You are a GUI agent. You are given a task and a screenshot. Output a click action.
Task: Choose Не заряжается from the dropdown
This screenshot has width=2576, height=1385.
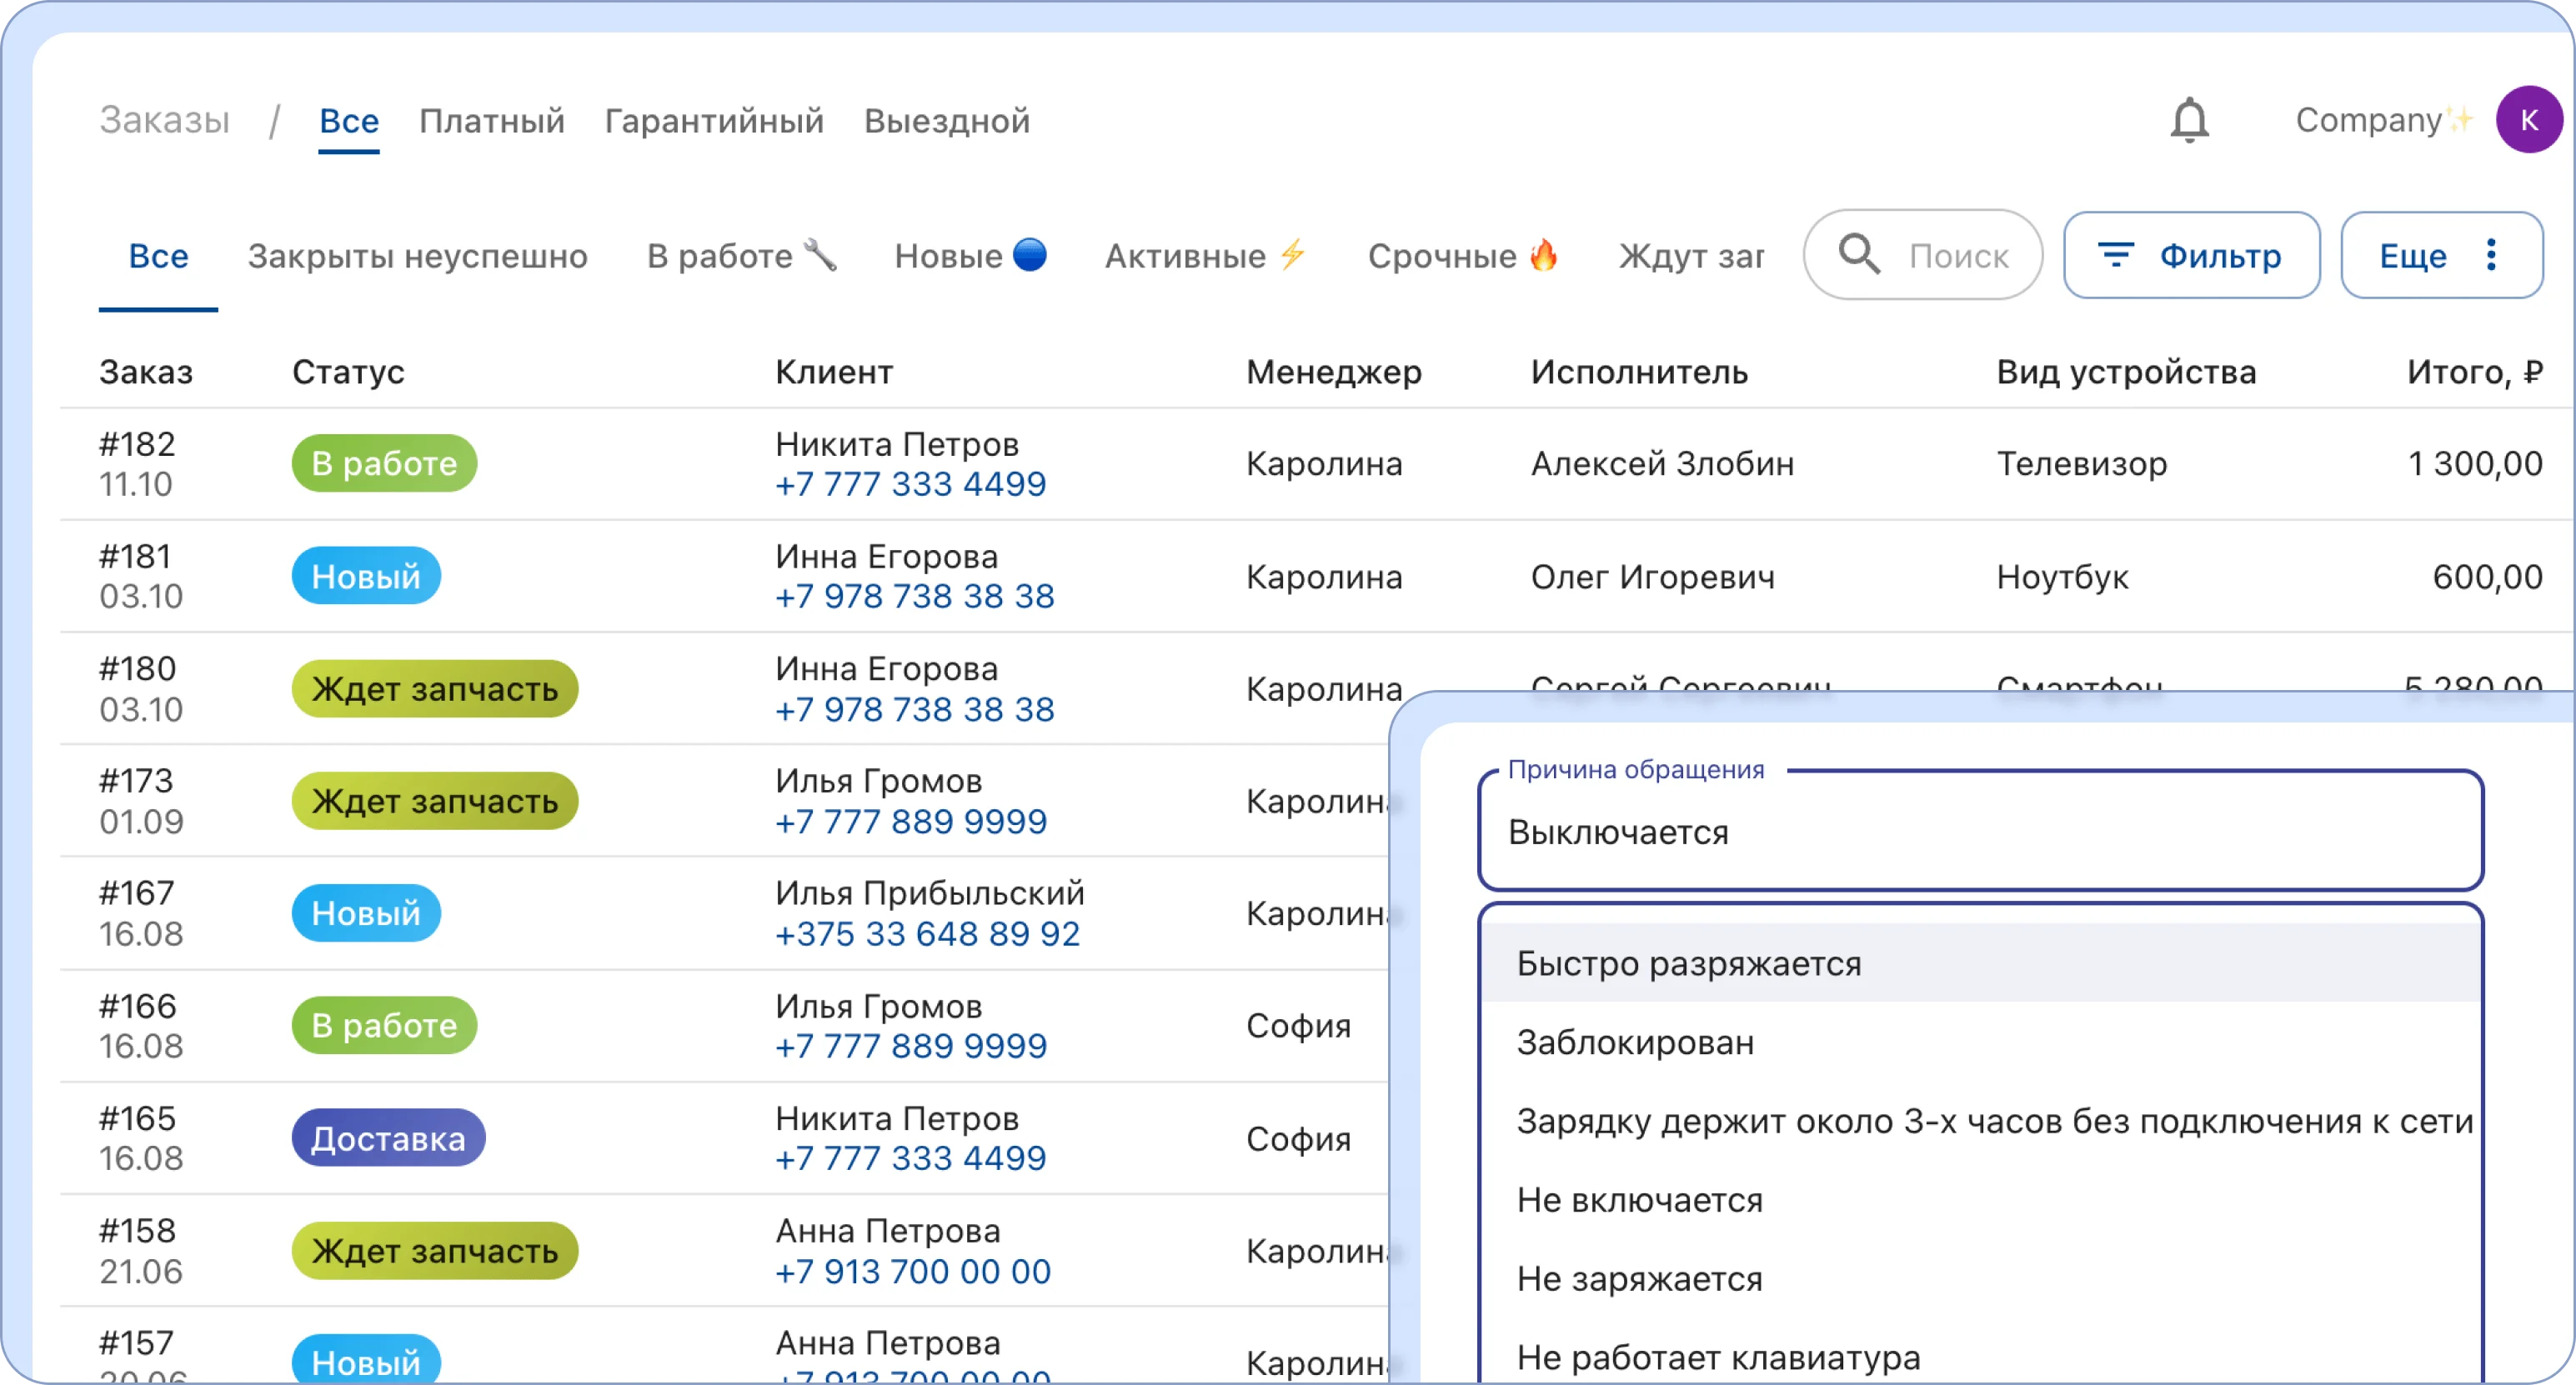tap(1980, 1279)
